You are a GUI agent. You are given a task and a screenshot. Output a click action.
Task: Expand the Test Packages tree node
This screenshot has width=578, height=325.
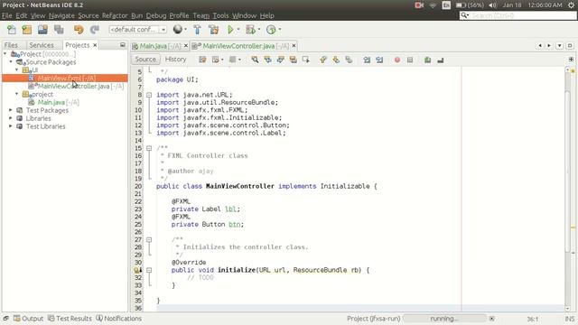11,110
